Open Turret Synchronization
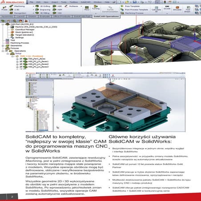The image size is (201, 201). click(110, 9)
